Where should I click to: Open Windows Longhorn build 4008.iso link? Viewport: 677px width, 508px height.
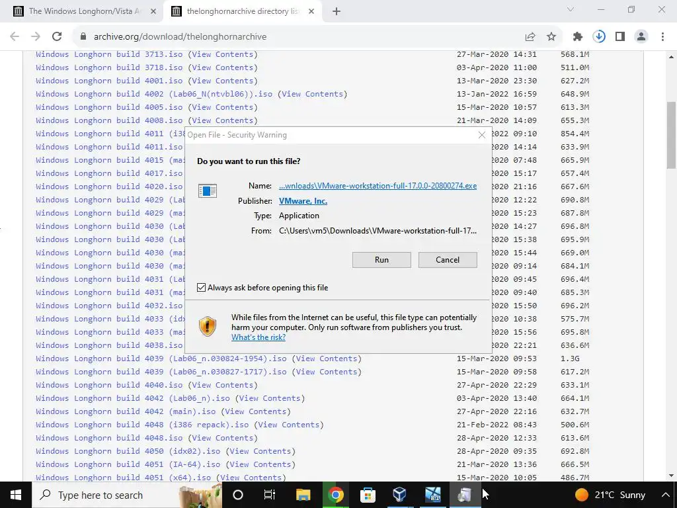point(109,120)
